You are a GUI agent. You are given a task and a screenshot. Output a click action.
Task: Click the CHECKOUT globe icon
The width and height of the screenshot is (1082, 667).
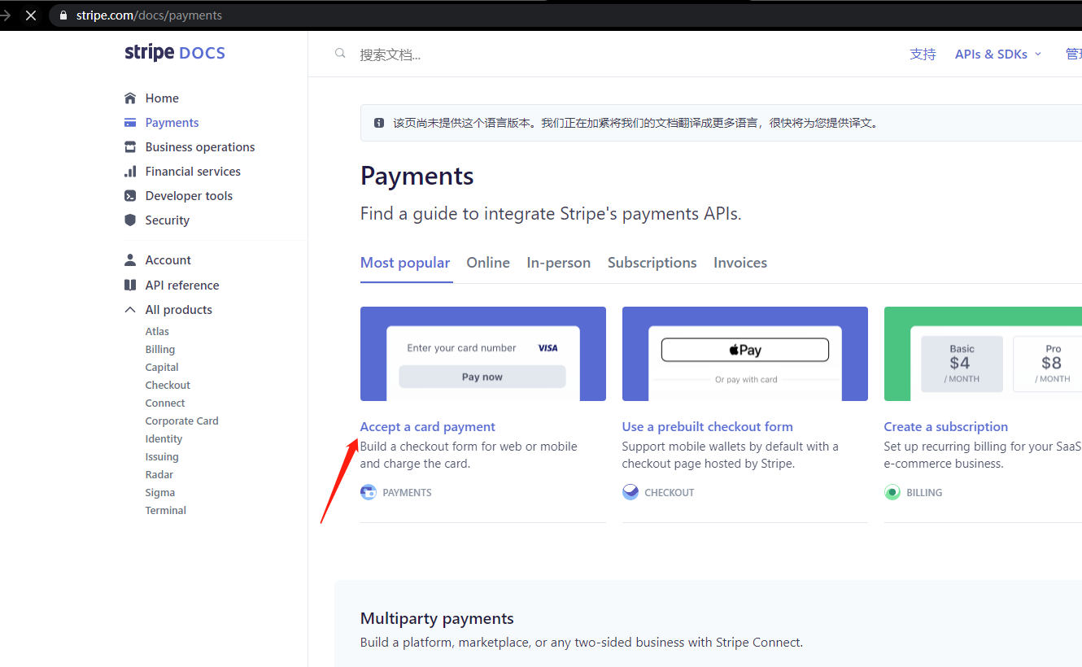630,492
